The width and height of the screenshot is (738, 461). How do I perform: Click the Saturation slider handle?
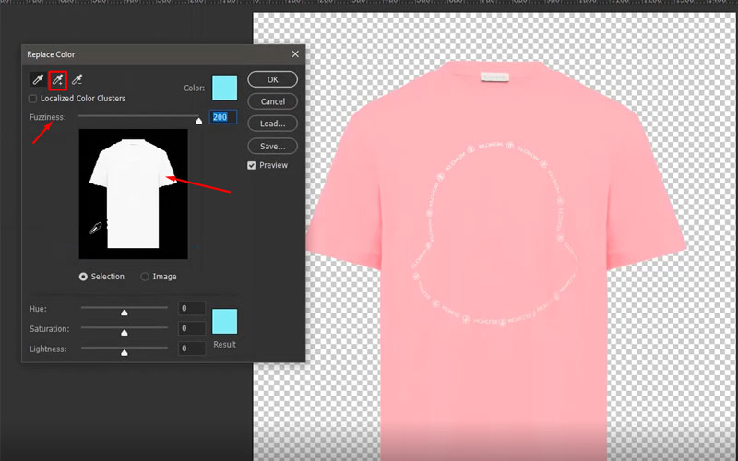tap(125, 332)
